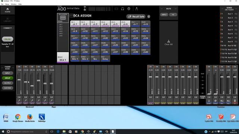Open the Help menu
The height and width of the screenshot is (134, 239).
pyautogui.click(x=20, y=4)
